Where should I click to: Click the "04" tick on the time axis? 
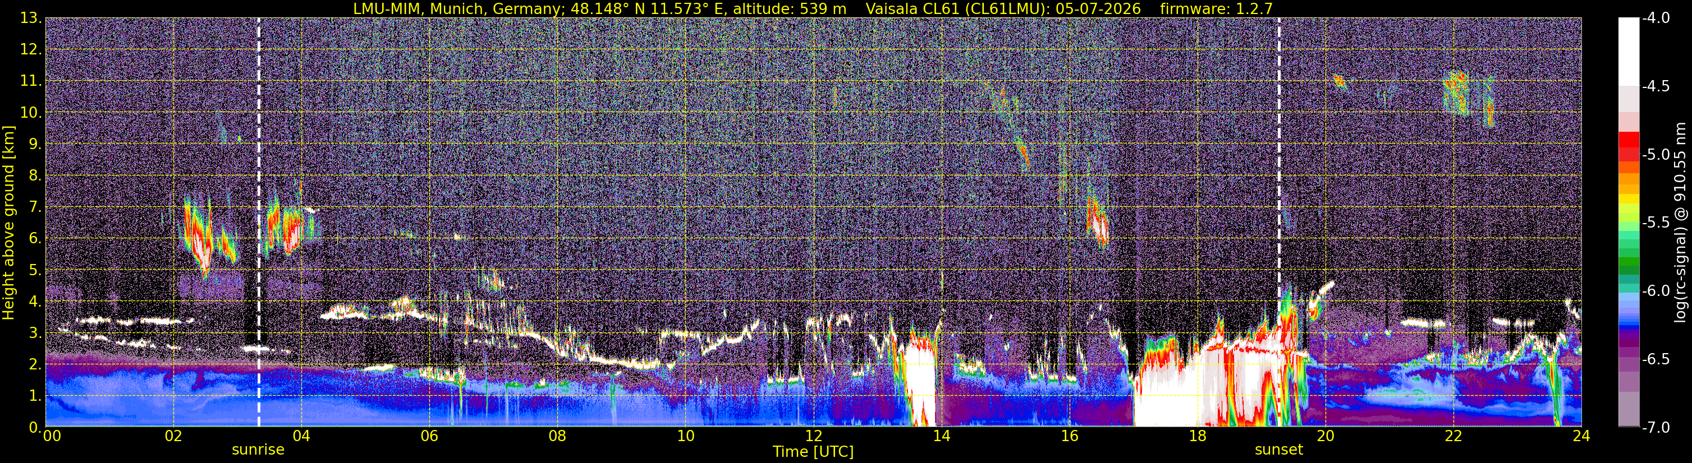pos(301,437)
